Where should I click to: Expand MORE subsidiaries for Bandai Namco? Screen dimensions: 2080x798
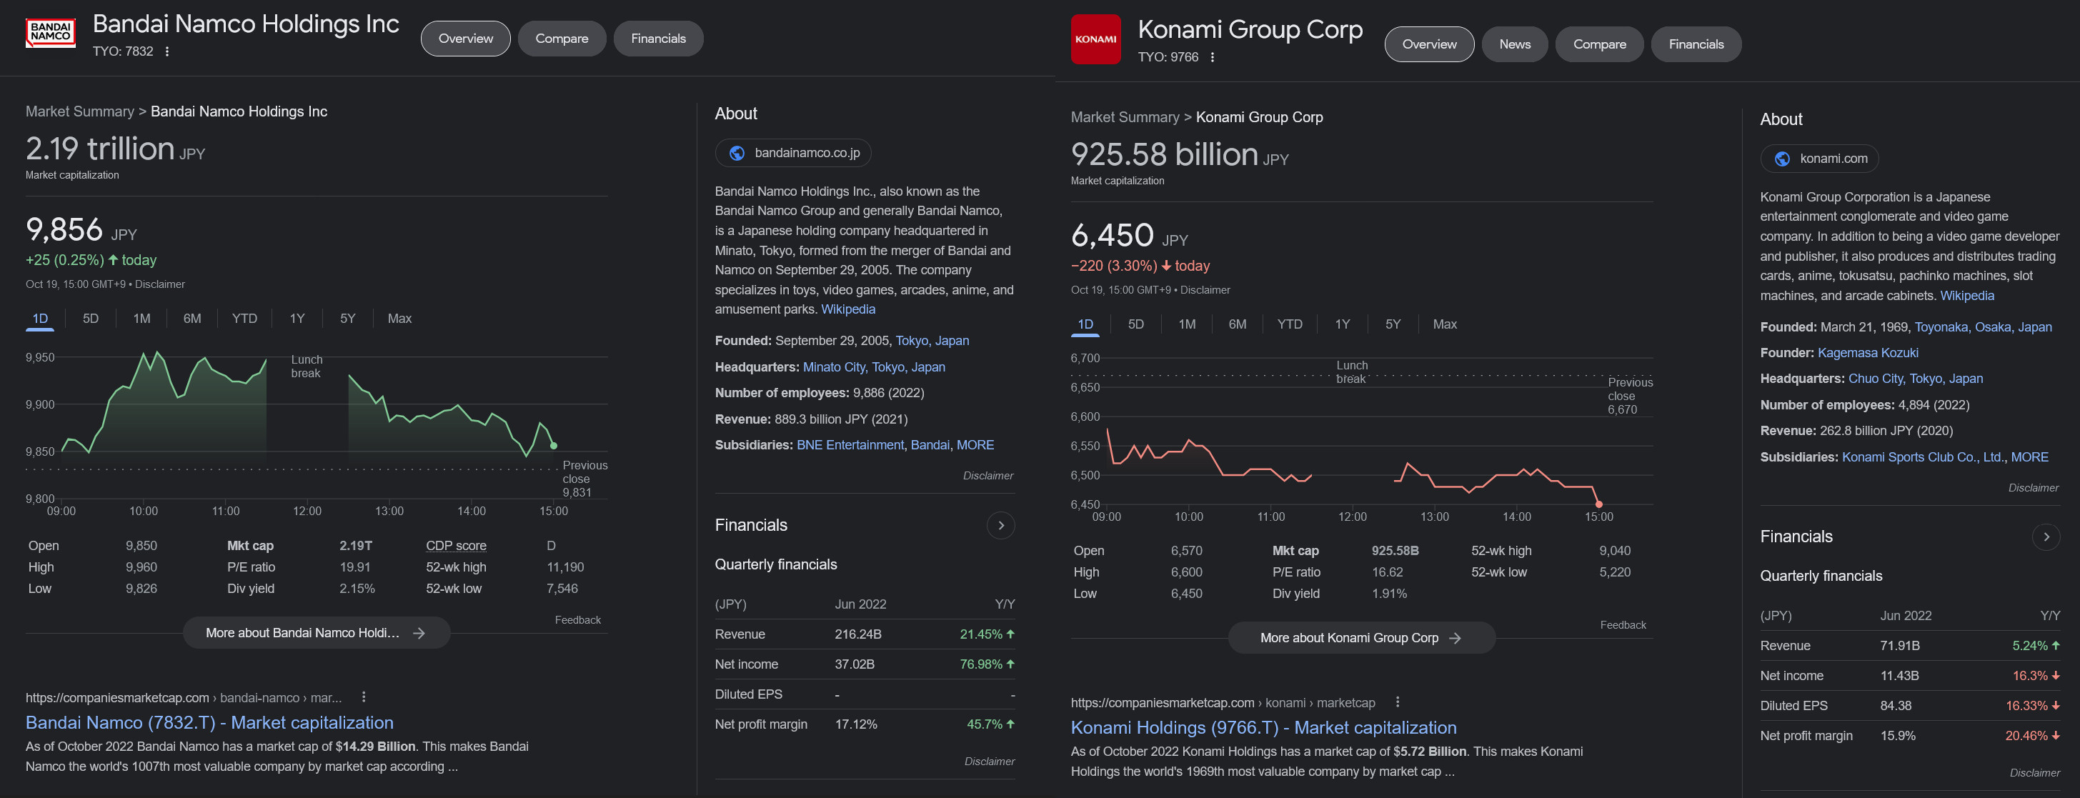975,445
